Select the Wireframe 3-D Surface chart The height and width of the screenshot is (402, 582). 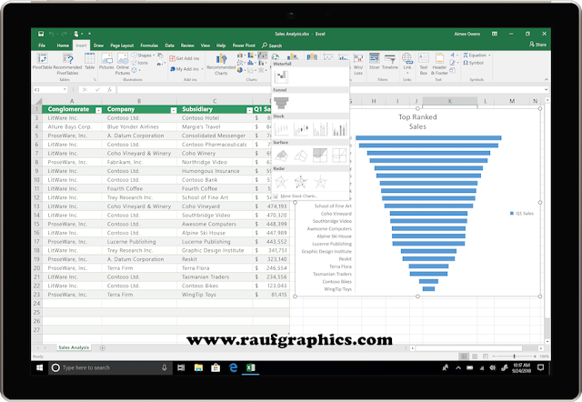tap(301, 156)
